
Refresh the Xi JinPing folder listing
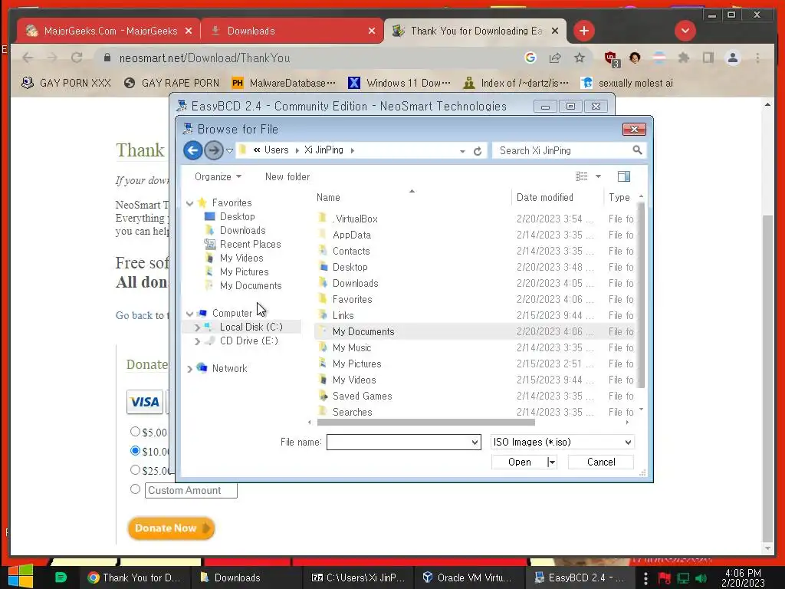tap(478, 151)
